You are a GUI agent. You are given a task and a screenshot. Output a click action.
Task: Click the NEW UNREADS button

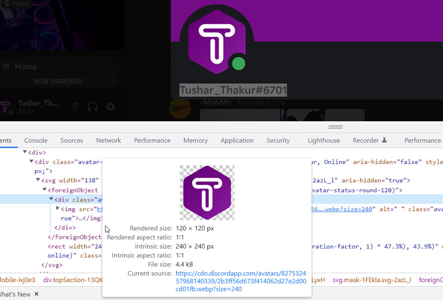click(58, 81)
